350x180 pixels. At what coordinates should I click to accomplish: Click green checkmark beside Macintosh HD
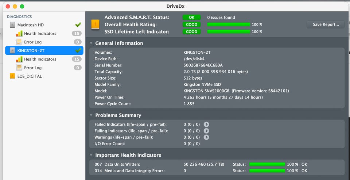pyautogui.click(x=78, y=25)
